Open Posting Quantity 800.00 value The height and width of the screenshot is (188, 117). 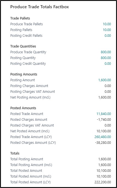point(106,58)
